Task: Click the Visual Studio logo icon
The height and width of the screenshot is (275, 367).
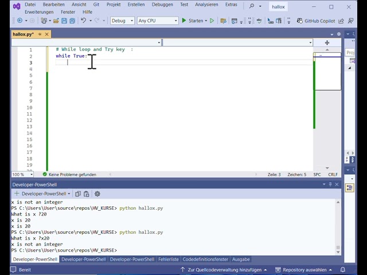Action: (x=17, y=6)
